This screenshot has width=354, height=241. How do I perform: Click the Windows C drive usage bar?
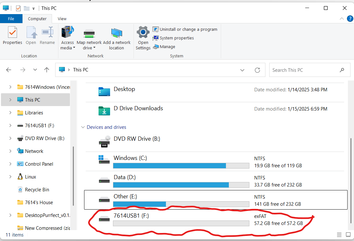coord(181,166)
